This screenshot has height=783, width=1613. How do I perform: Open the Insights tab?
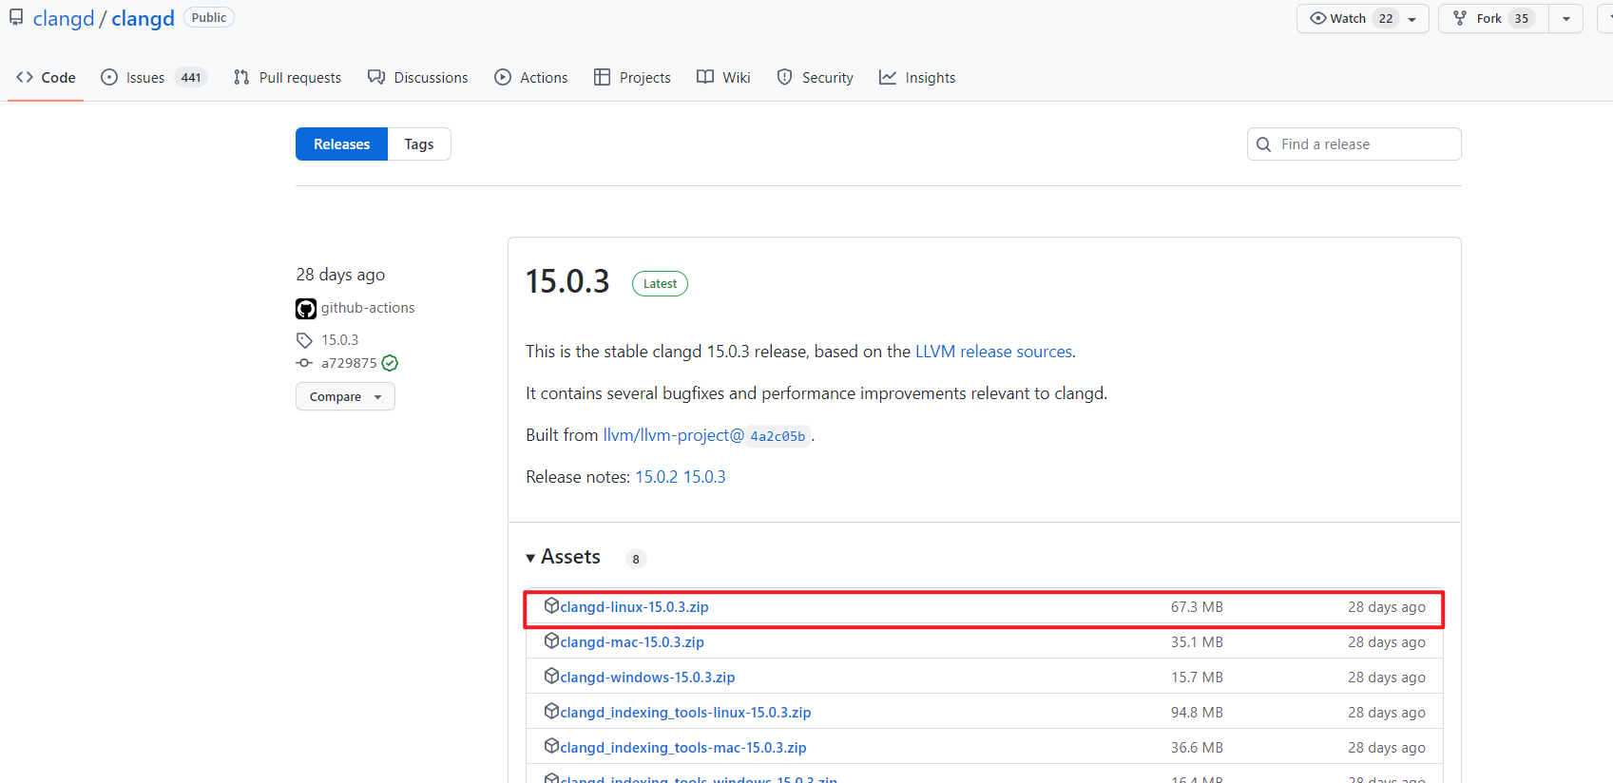(x=917, y=78)
